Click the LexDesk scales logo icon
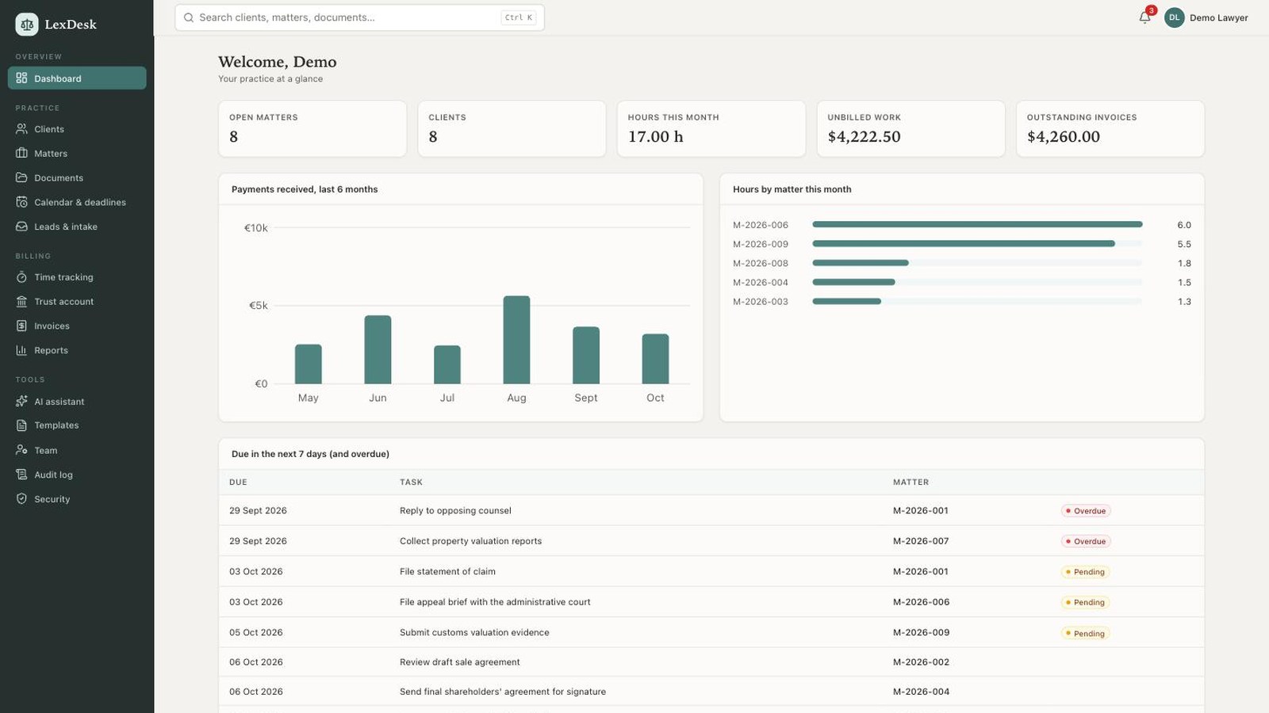Image resolution: width=1269 pixels, height=713 pixels. pos(27,25)
